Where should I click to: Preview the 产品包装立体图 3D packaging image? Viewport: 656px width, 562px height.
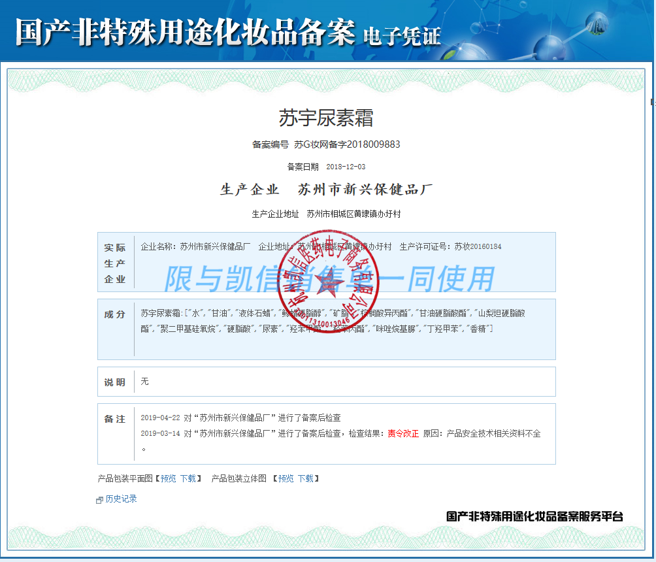coord(286,479)
